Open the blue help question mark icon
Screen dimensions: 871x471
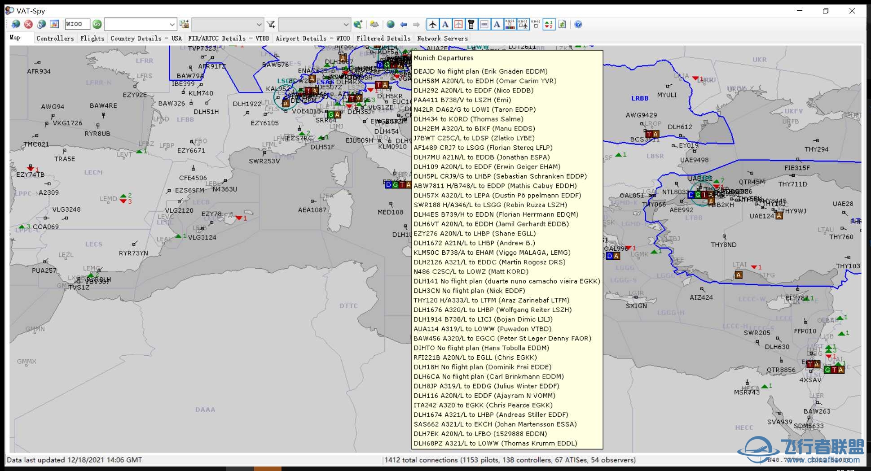578,24
